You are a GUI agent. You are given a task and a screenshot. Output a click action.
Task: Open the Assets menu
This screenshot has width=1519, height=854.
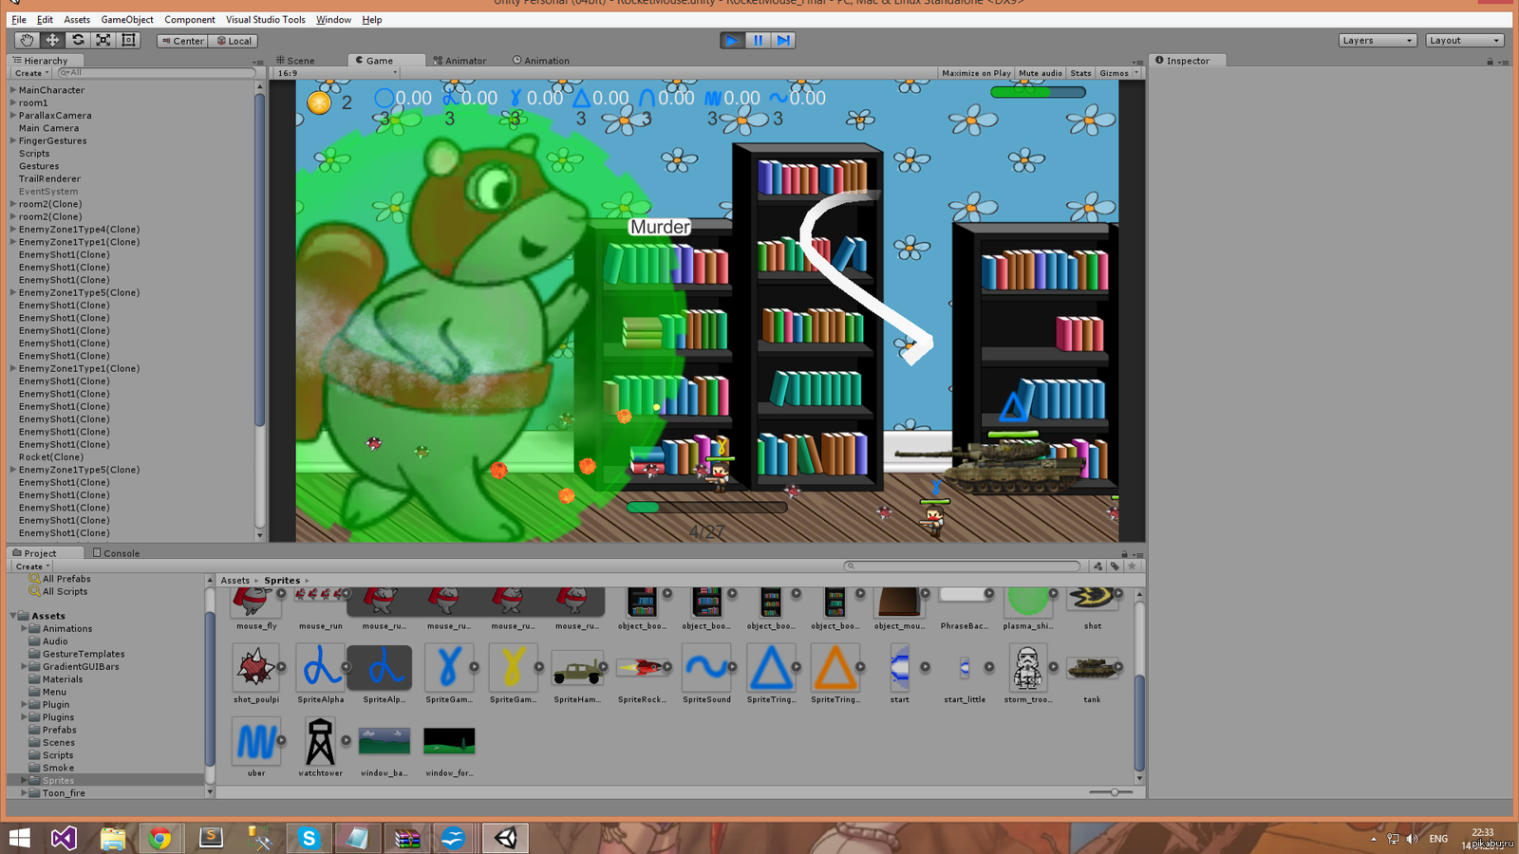coord(77,19)
